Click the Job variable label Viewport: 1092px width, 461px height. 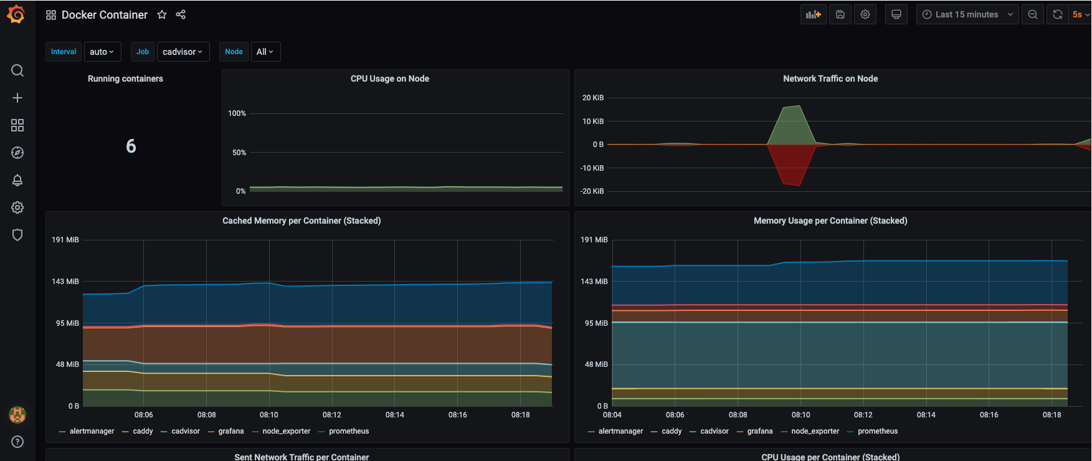(143, 52)
